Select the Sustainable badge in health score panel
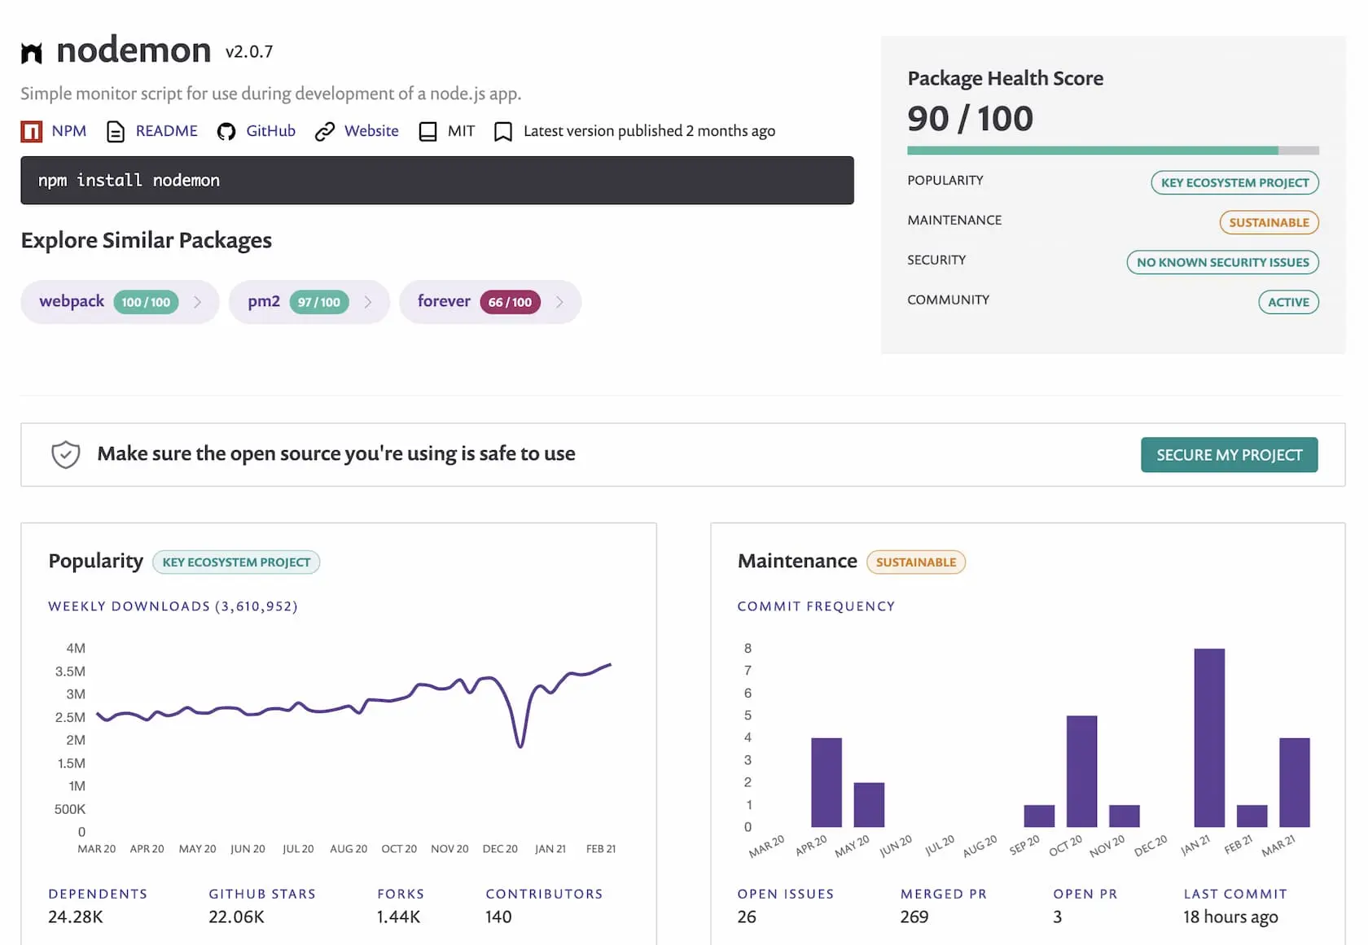 (x=1269, y=222)
